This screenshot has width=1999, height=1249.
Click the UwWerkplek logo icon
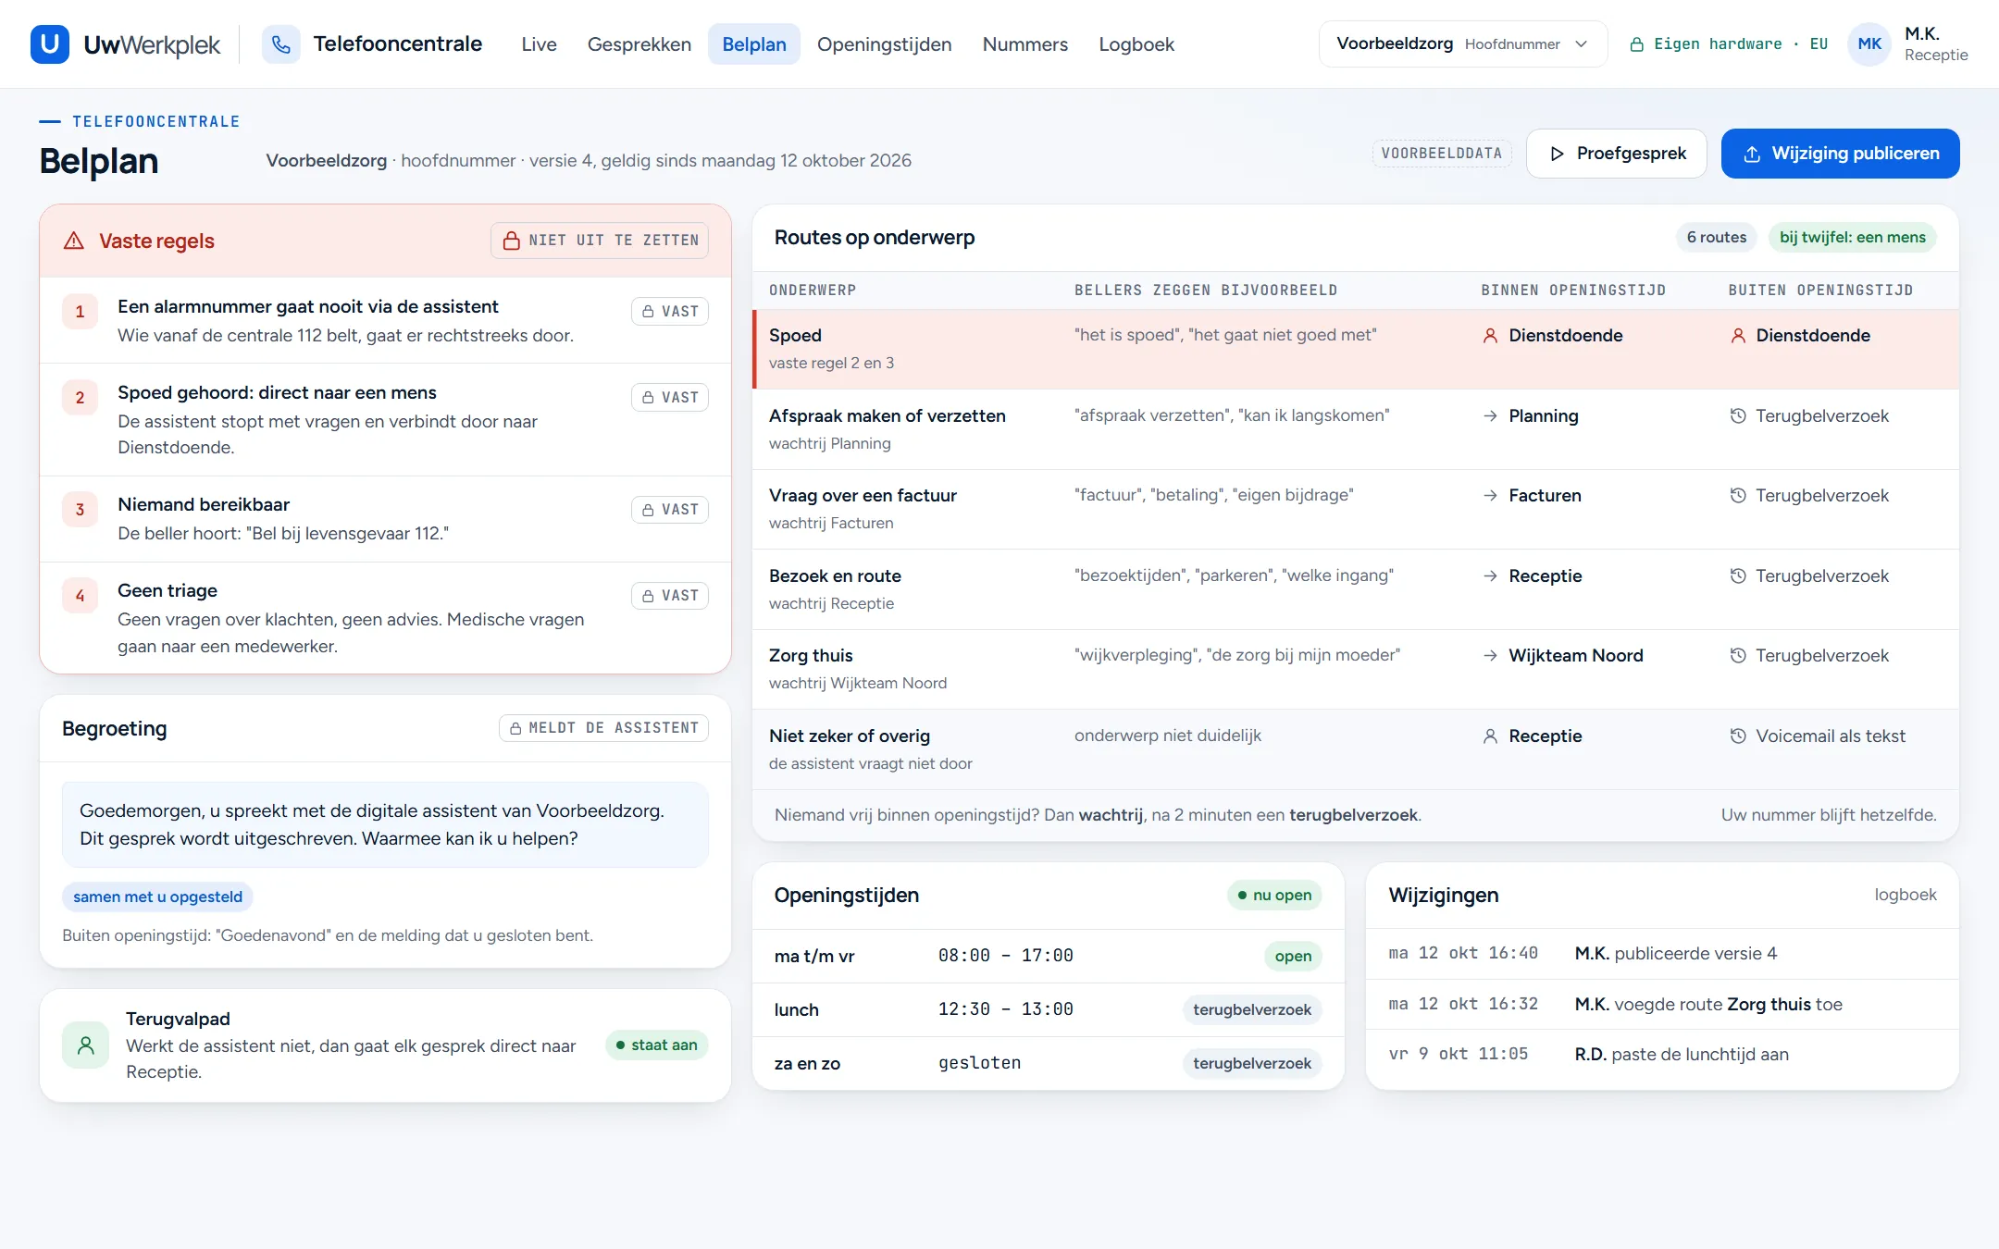tap(50, 44)
